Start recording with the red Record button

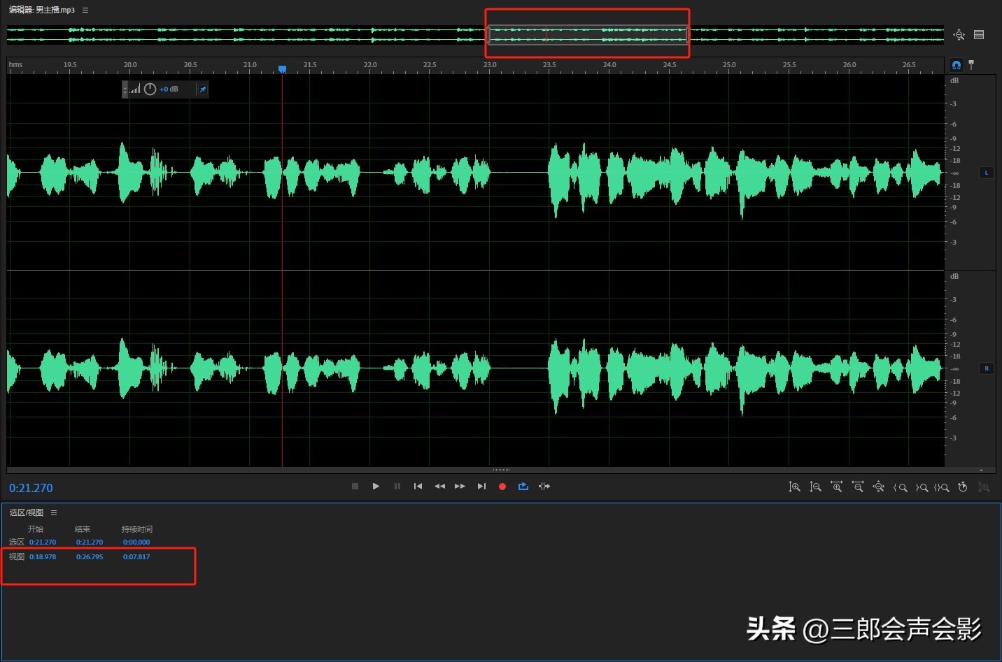(x=502, y=487)
